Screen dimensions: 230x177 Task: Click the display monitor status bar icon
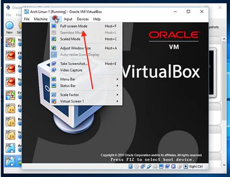(161, 166)
